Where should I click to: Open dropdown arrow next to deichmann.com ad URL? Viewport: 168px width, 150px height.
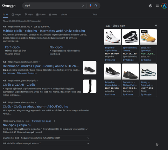(39, 62)
